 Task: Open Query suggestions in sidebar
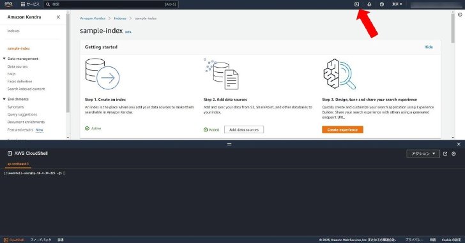pyautogui.click(x=22, y=115)
